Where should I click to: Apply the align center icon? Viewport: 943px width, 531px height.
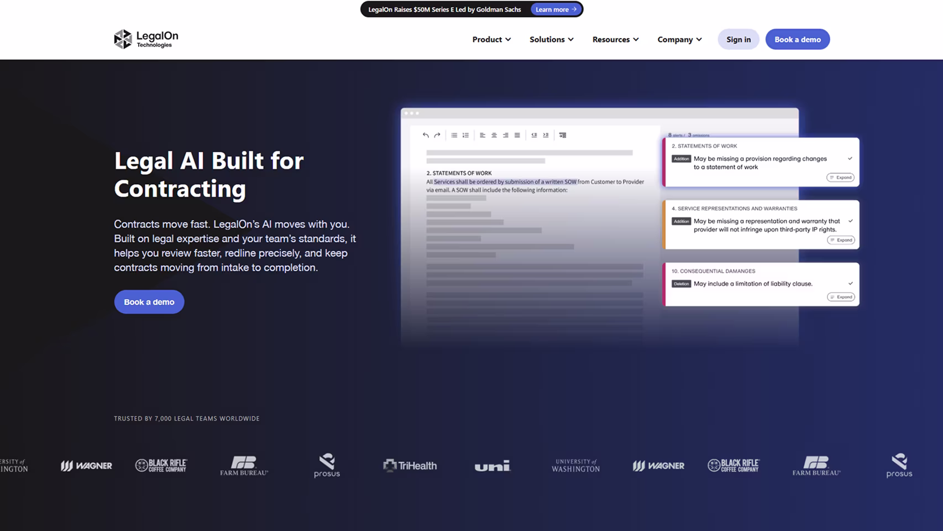point(494,135)
